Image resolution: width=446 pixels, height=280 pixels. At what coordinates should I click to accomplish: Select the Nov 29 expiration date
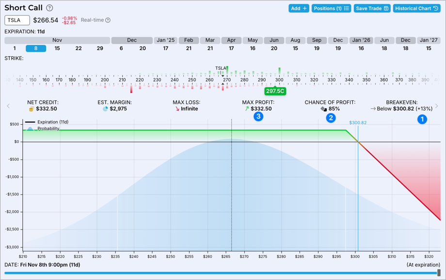click(x=100, y=49)
